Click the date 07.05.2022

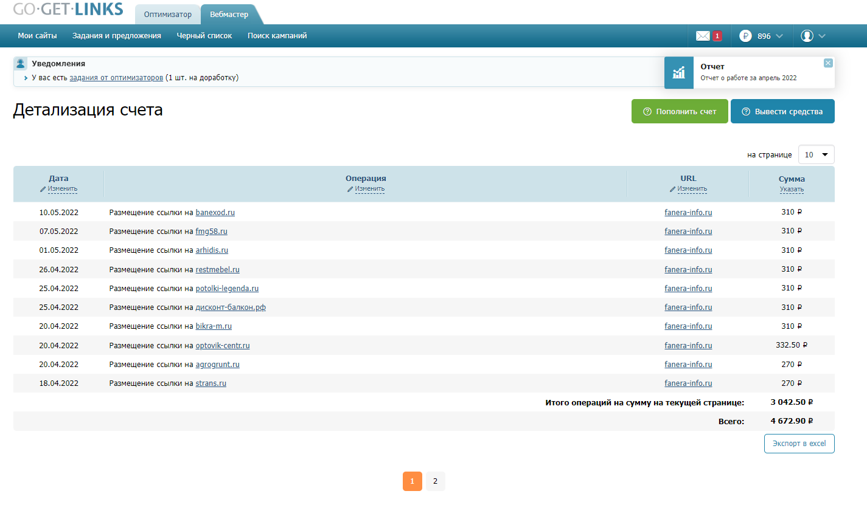pos(59,232)
